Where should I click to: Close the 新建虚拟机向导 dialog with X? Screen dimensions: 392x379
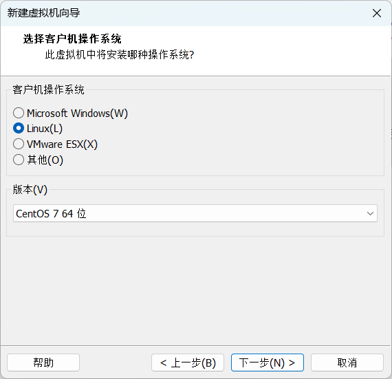377,13
